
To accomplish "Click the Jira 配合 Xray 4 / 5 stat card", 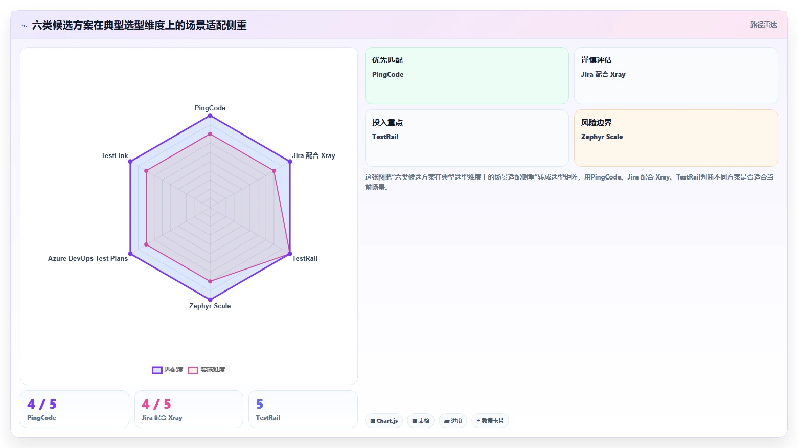I will [189, 409].
